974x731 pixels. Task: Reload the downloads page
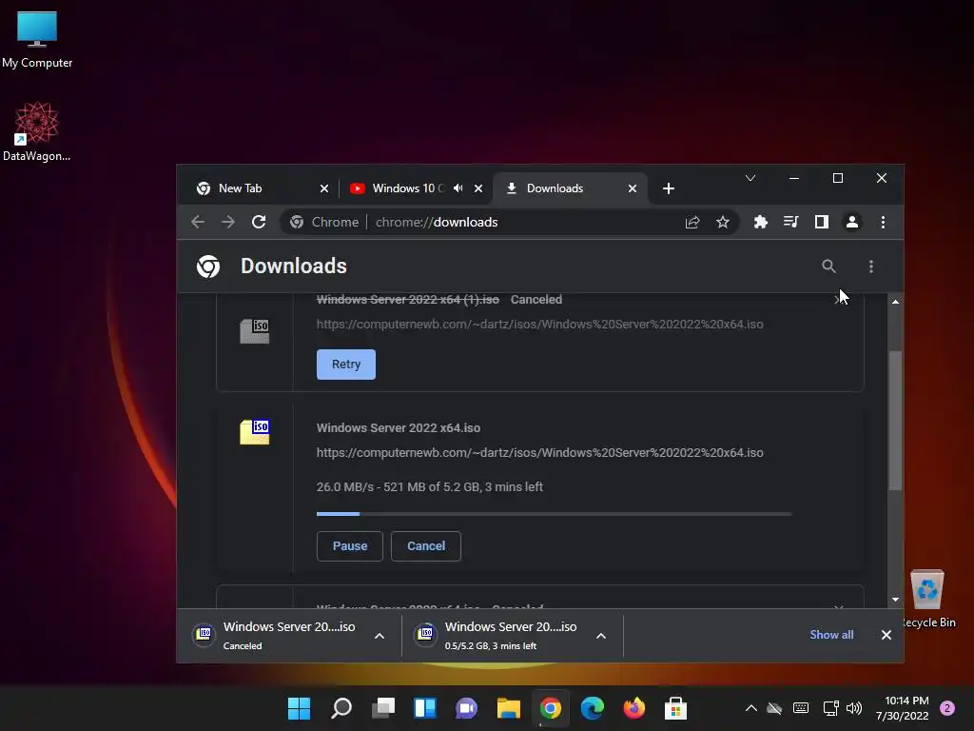(x=259, y=222)
